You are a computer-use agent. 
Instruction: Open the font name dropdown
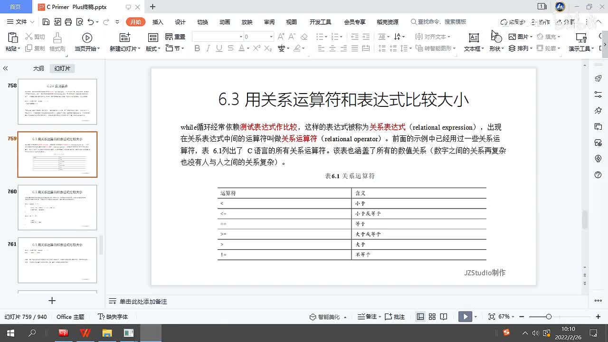[240, 37]
